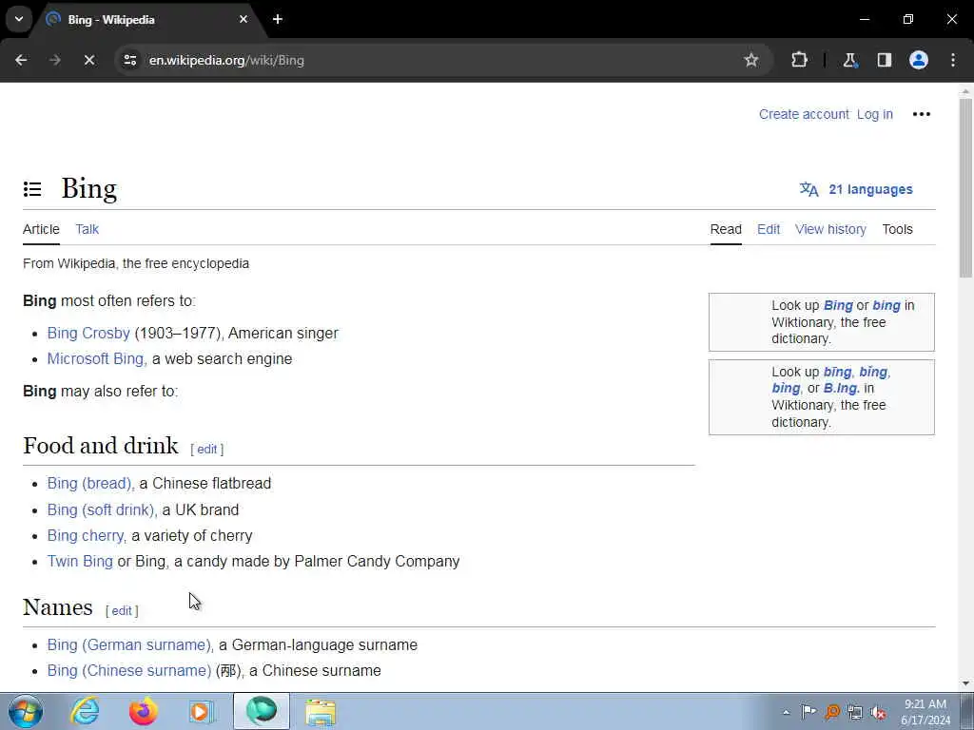Open the B.Ing. Wiktionary link

click(x=841, y=388)
